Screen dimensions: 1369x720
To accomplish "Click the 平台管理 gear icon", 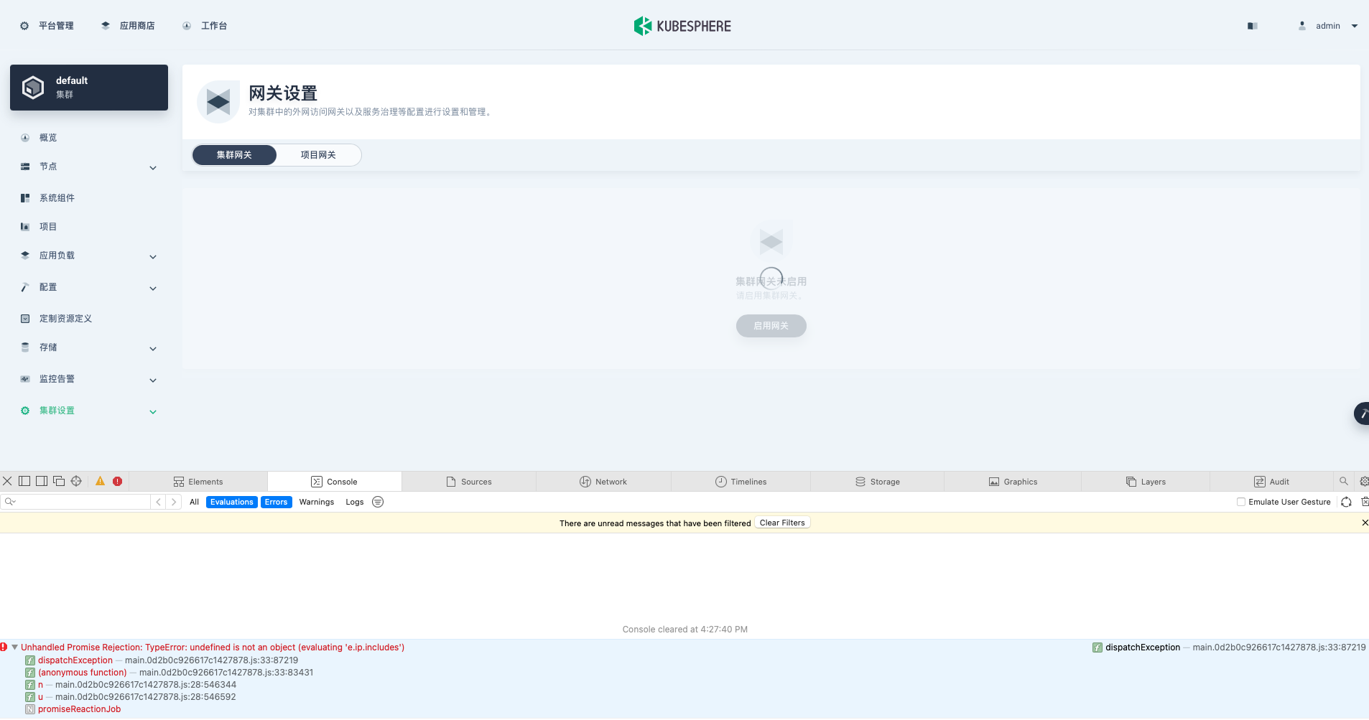I will click(24, 25).
